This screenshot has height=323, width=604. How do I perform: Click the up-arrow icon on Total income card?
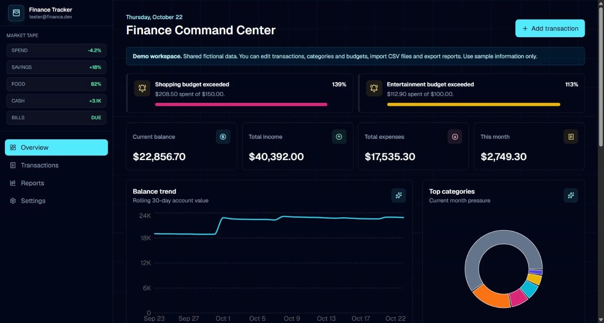339,137
